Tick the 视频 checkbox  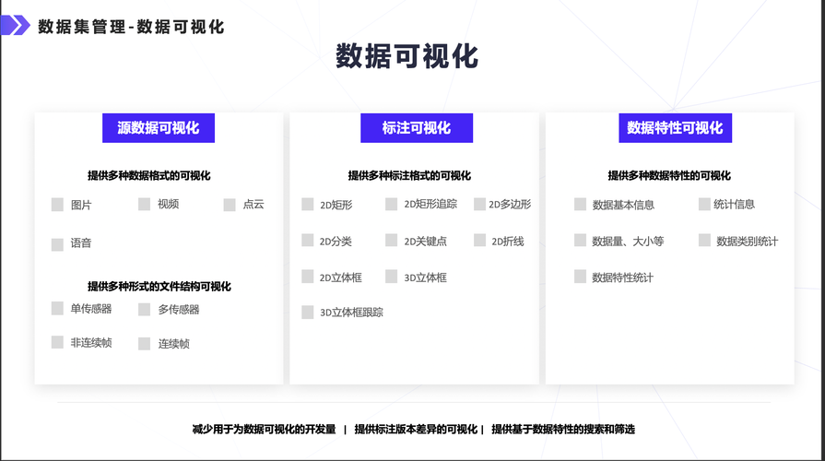[144, 204]
